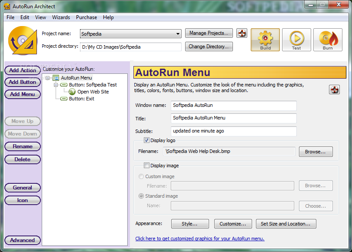The height and width of the screenshot is (252, 352).
Task: Click the Delete button
Action: [23, 159]
